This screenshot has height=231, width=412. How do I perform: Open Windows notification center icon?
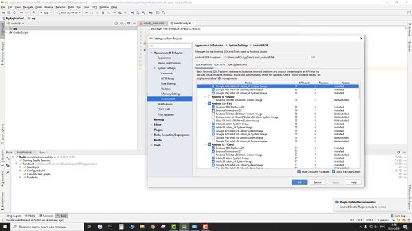tap(405, 227)
